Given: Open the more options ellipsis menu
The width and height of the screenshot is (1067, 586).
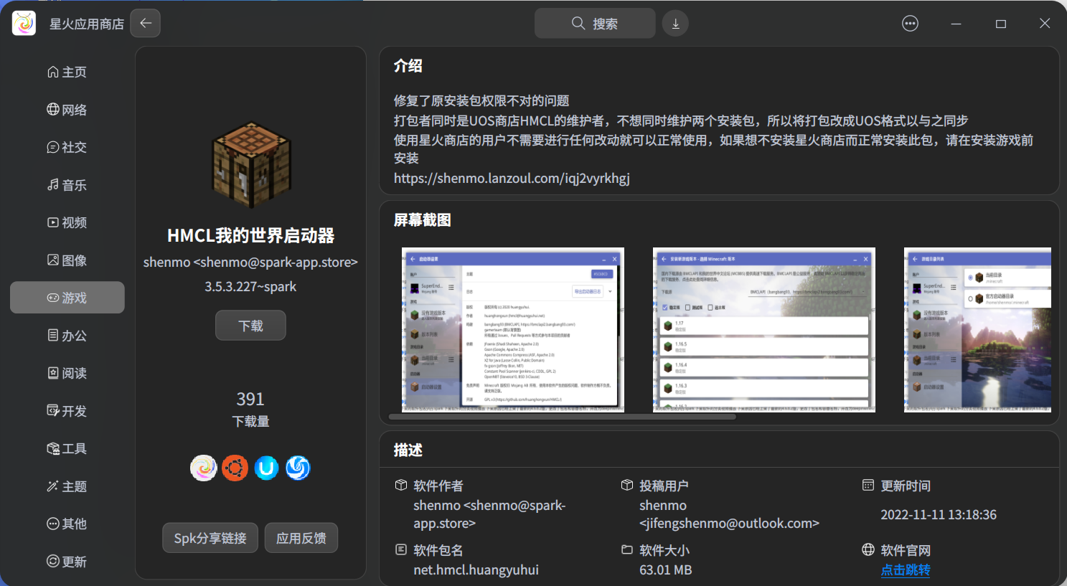Looking at the screenshot, I should pos(910,23).
